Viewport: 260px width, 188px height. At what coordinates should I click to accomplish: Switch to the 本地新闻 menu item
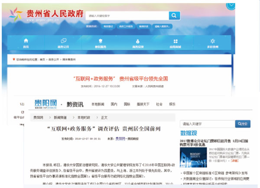97,104
